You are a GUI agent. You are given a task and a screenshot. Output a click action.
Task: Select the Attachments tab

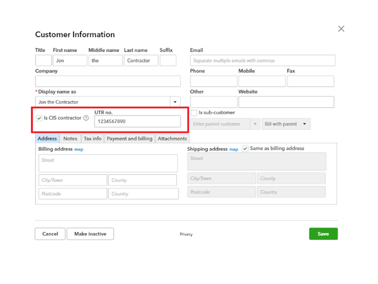coord(172,139)
